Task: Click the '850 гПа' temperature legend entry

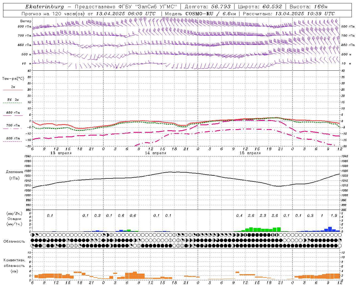Action: (x=13, y=113)
